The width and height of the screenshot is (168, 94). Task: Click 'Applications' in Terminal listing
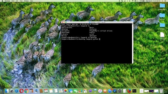[67, 27]
